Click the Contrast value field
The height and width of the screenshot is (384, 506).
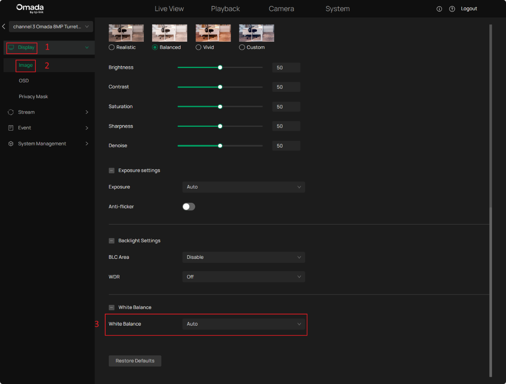(x=286, y=87)
